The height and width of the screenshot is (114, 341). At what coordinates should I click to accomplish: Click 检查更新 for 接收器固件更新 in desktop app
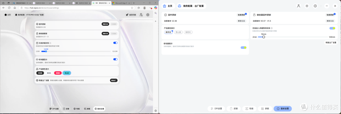[x=331, y=15]
